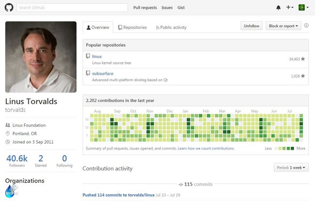Screen dimensions: 315x202
Task: Click the repository icon beside subsurface
Action: [x=88, y=73]
